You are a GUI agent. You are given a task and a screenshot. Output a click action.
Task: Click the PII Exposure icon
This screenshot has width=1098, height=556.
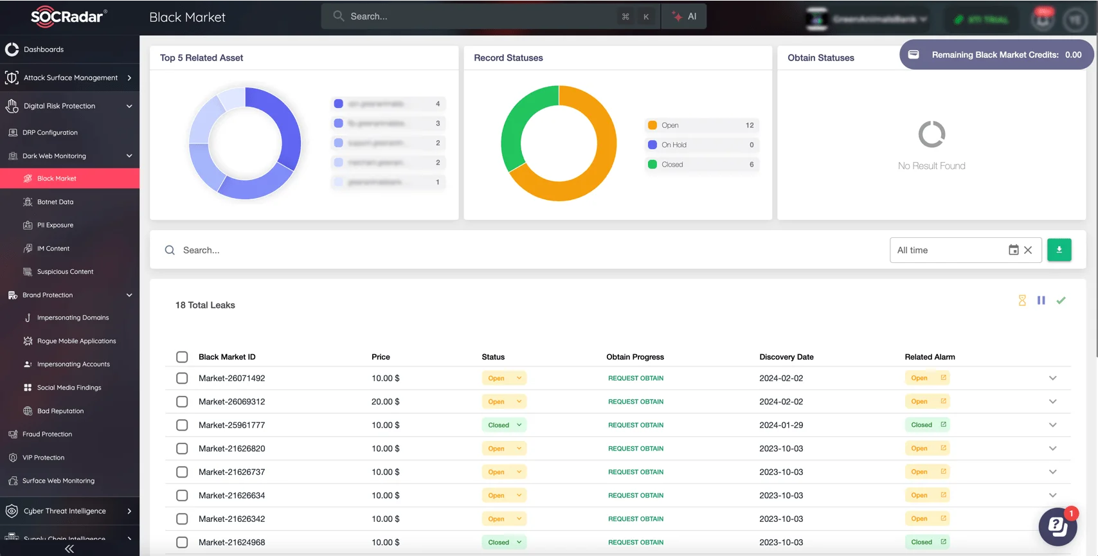pyautogui.click(x=28, y=225)
